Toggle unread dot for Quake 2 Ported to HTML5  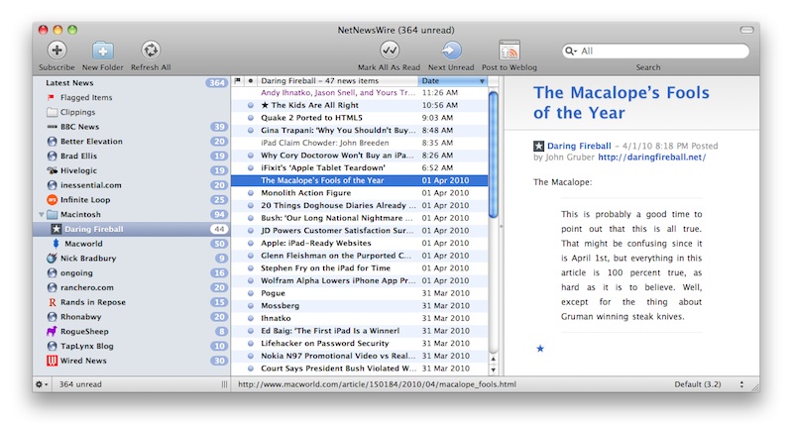click(251, 118)
